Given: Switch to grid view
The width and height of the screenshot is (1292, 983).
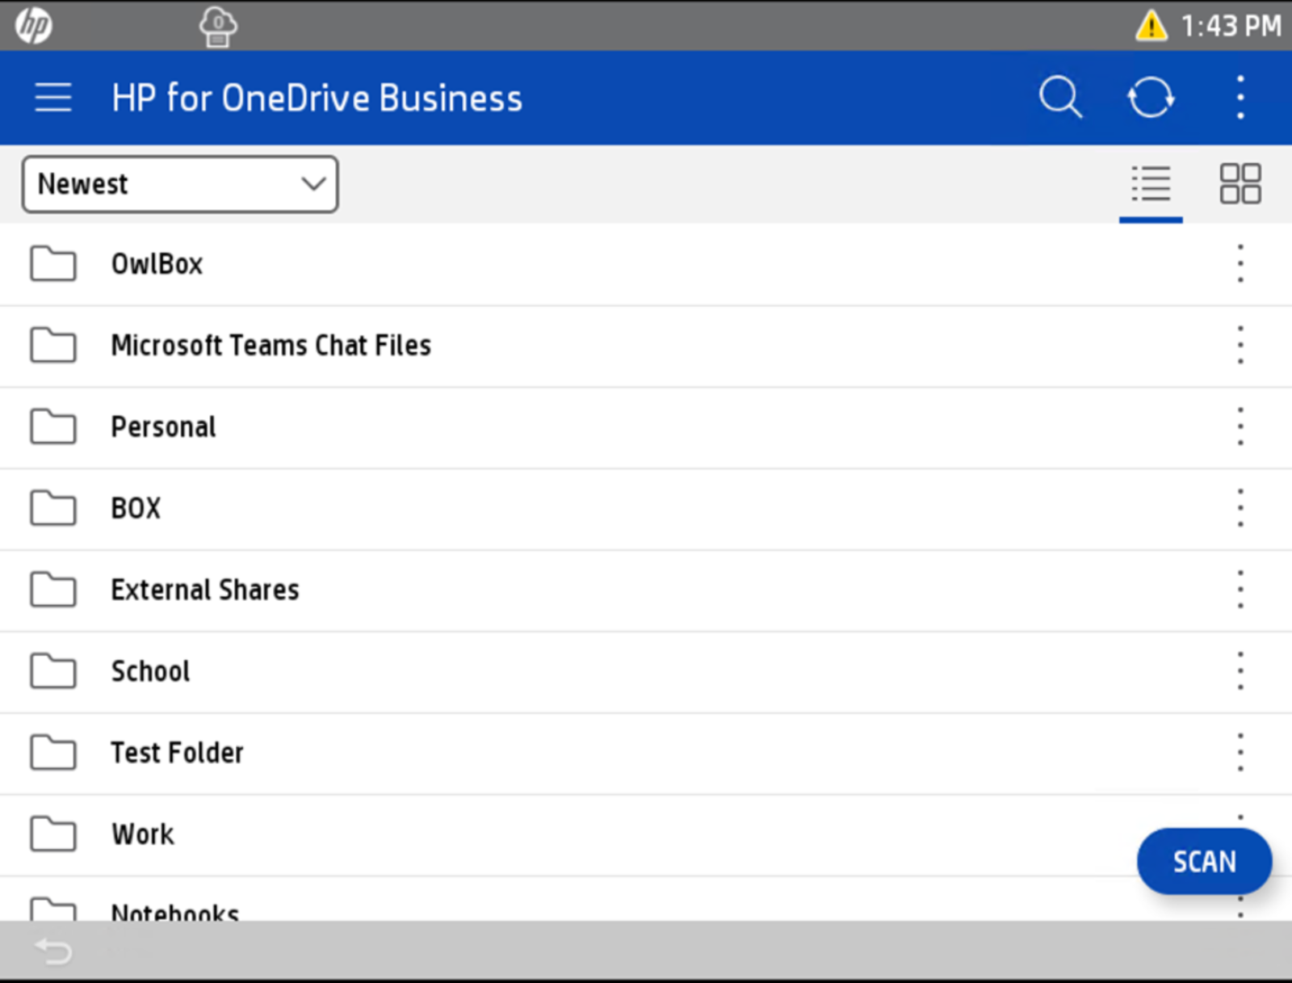Looking at the screenshot, I should point(1240,184).
